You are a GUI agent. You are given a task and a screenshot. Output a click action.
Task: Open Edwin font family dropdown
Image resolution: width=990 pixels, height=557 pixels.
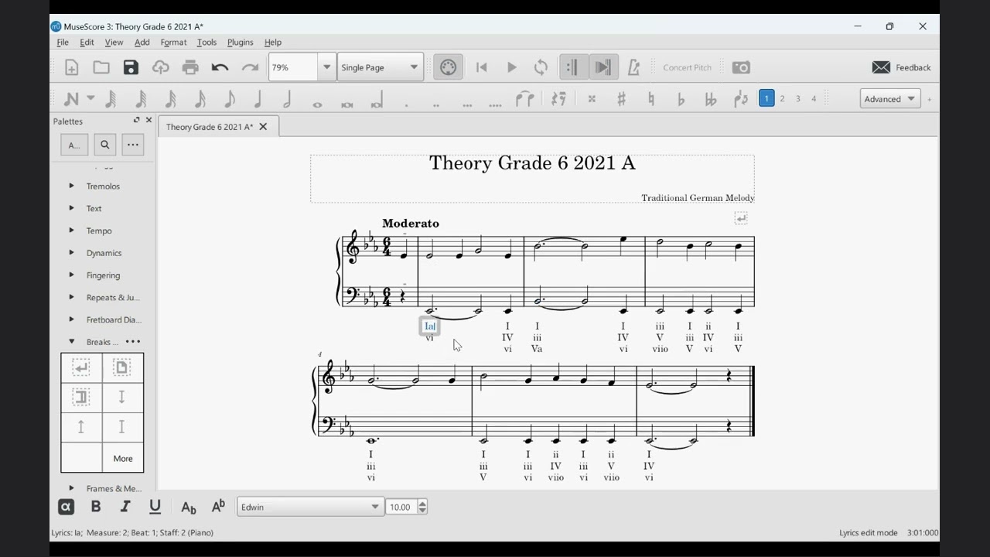(309, 507)
